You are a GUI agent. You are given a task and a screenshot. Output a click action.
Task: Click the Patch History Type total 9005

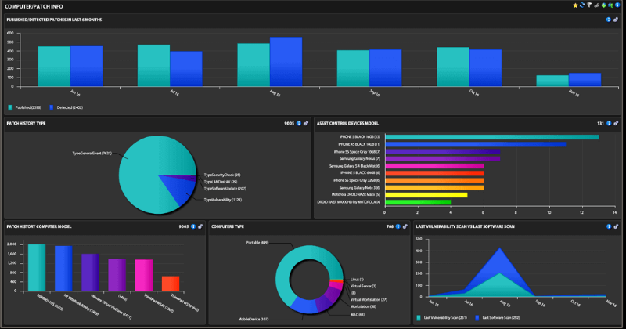click(289, 123)
